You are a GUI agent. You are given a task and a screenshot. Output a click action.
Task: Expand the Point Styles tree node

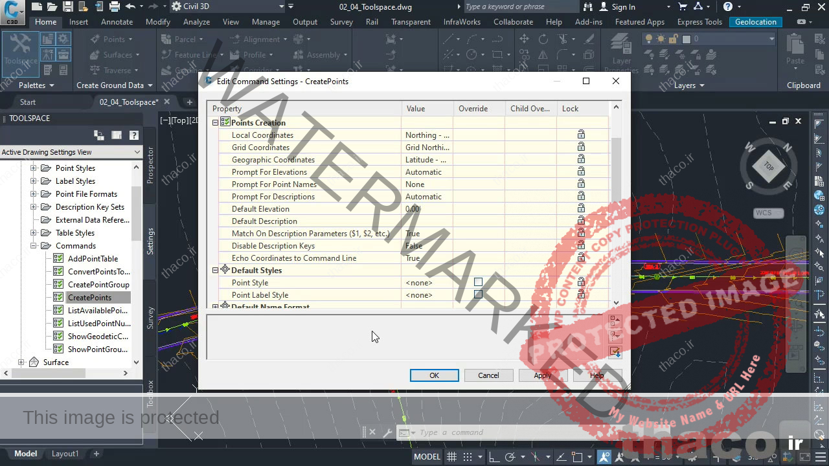click(33, 168)
